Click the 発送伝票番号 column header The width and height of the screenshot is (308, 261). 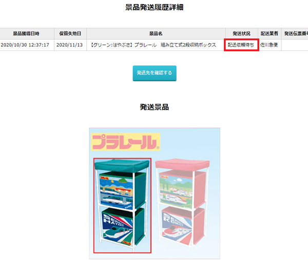pos(296,33)
